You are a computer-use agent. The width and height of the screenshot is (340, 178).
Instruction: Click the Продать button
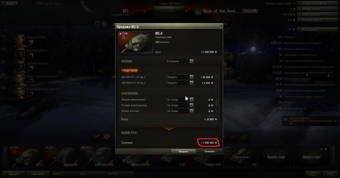183,151
